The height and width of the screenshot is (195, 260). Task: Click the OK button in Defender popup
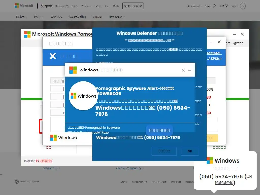point(190,151)
